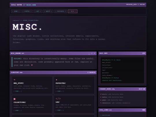
Task: Click junk_drawer/ in the terminal listing
Action: click(107, 75)
